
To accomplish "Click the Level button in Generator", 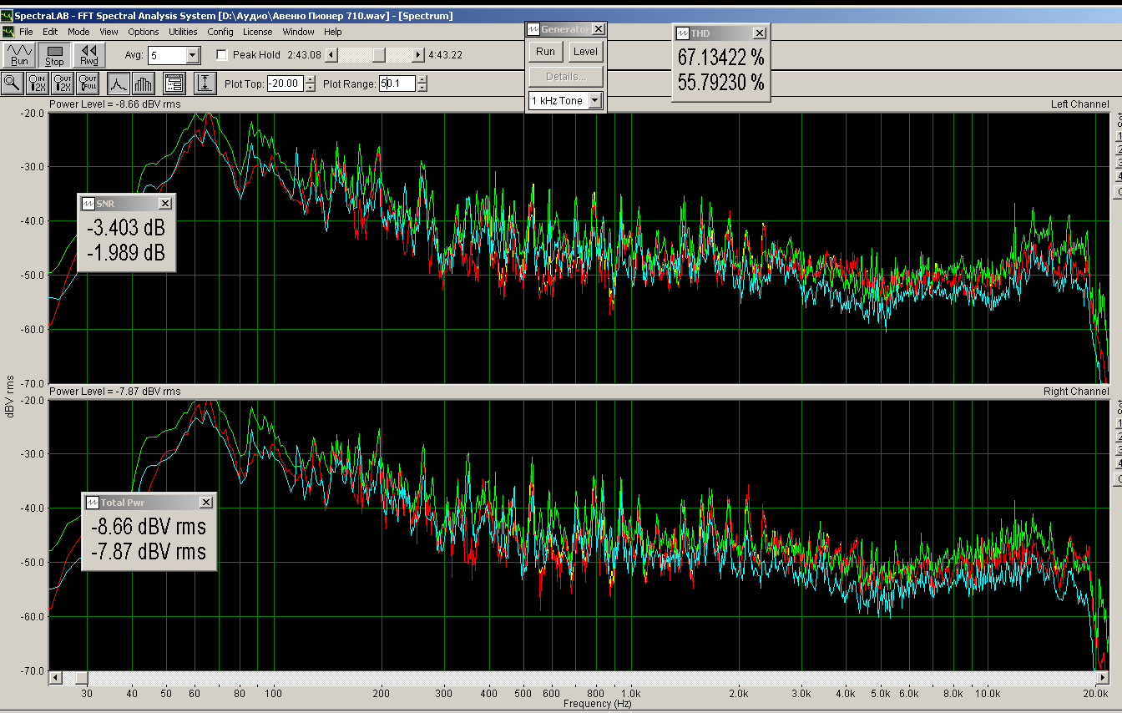I will [585, 51].
